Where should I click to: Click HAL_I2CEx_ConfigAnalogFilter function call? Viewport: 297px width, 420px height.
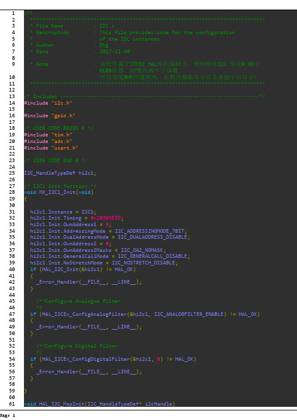[x=84, y=314]
